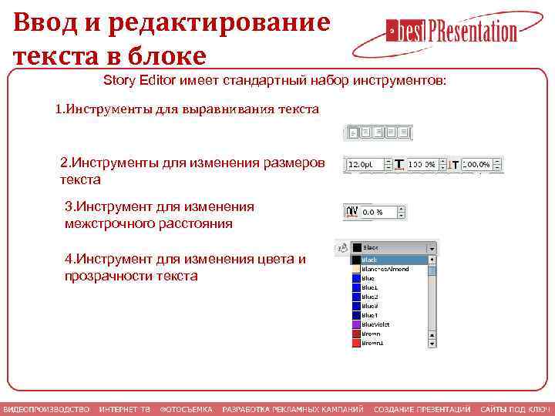Select Blue2 in the color list
The width and height of the screenshot is (555, 416).
pos(389,297)
